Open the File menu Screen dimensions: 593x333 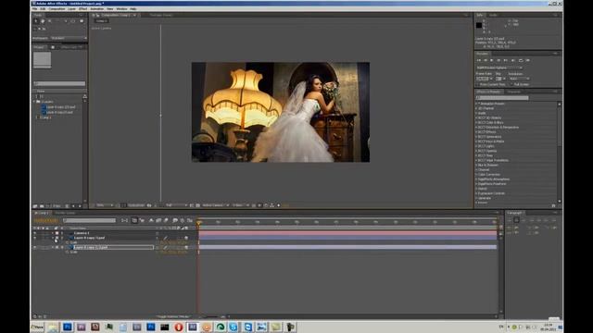35,8
